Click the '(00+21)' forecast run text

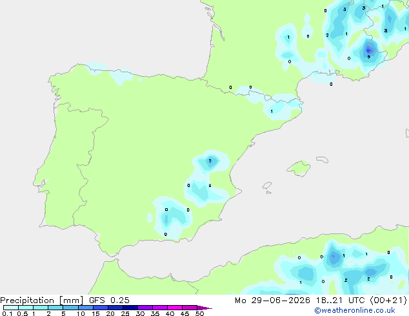[x=388, y=300]
